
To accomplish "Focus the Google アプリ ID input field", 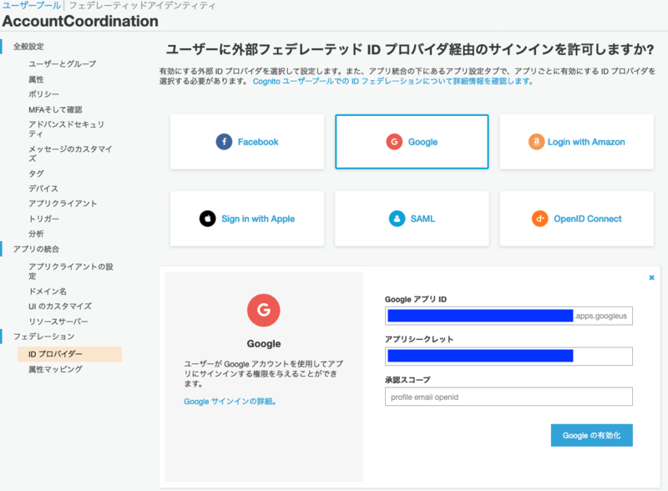I will pyautogui.click(x=509, y=316).
